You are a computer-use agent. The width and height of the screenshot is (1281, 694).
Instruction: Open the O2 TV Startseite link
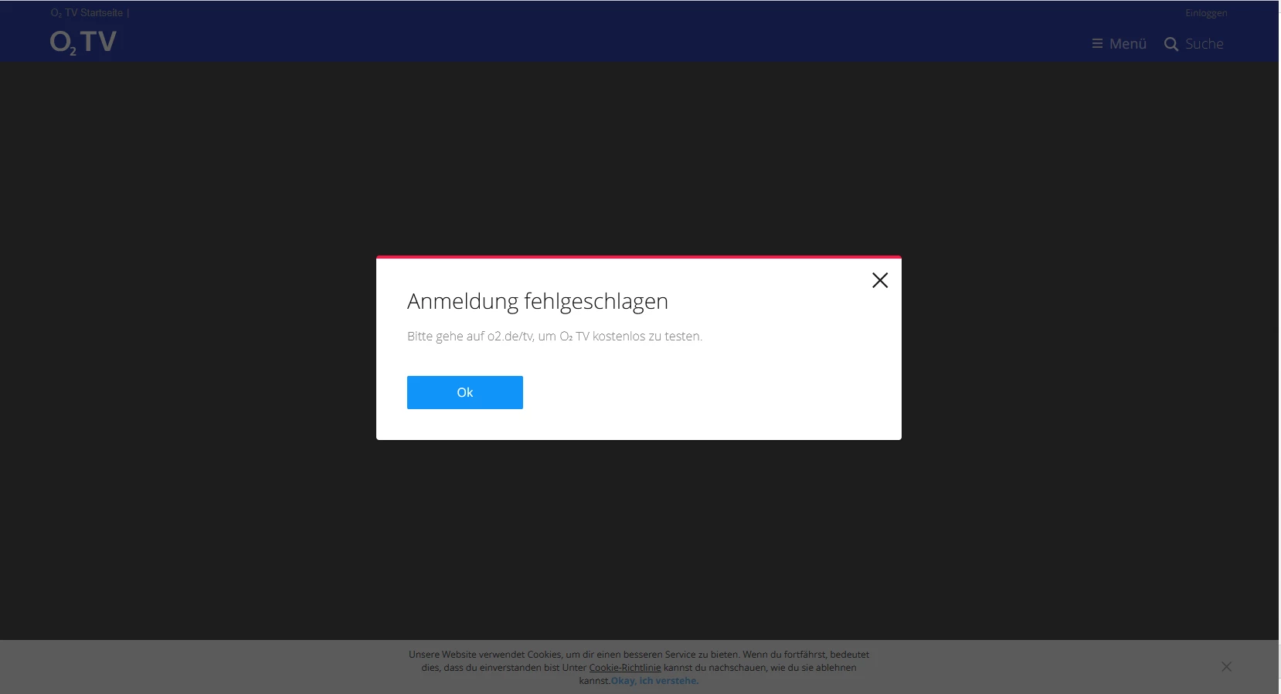tap(87, 13)
